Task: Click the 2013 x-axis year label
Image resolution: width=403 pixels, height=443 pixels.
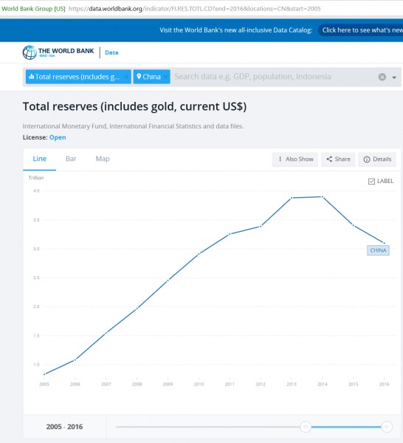Action: click(292, 384)
